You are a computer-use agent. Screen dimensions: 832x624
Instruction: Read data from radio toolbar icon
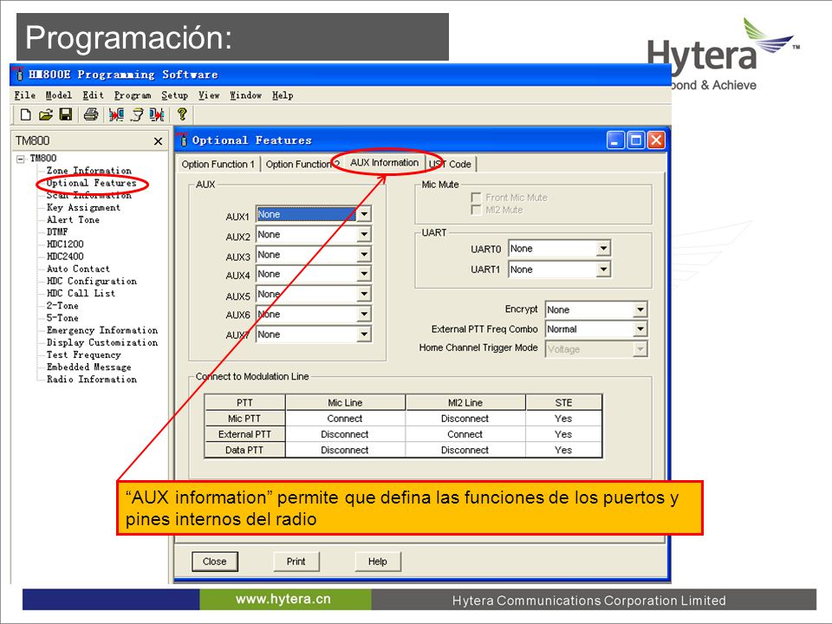[116, 114]
